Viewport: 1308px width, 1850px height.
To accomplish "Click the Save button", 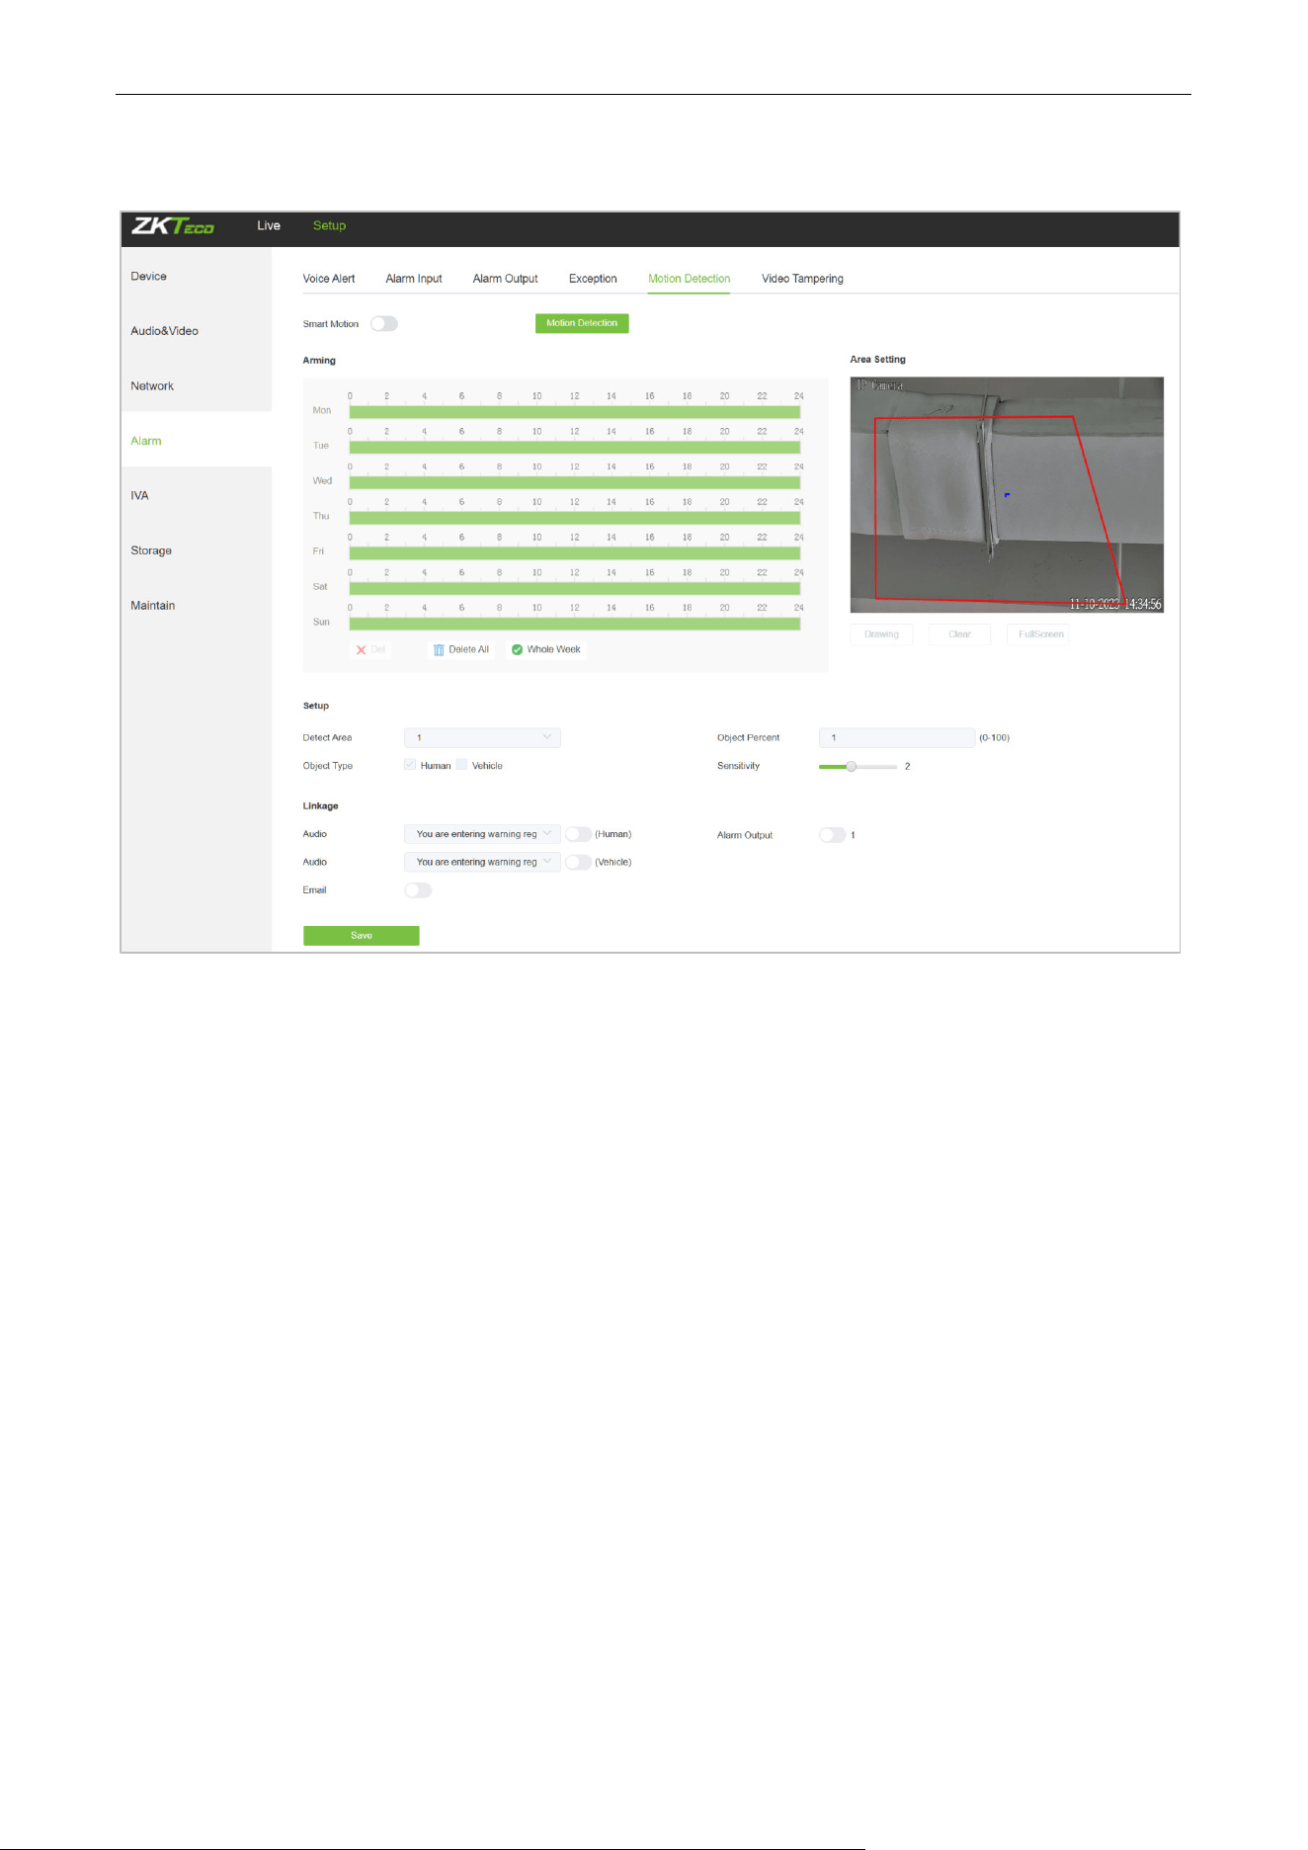I will point(362,936).
